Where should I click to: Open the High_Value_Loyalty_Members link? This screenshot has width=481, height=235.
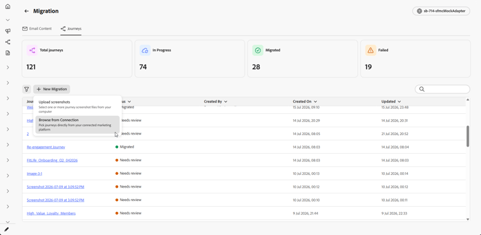pyautogui.click(x=51, y=213)
